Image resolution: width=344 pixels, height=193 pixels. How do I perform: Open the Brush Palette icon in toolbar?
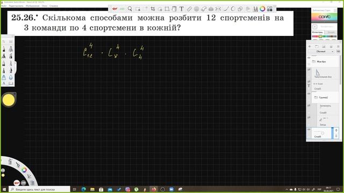pyautogui.click(x=255, y=9)
